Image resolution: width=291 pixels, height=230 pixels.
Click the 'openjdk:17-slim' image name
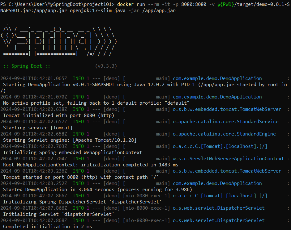point(91,10)
